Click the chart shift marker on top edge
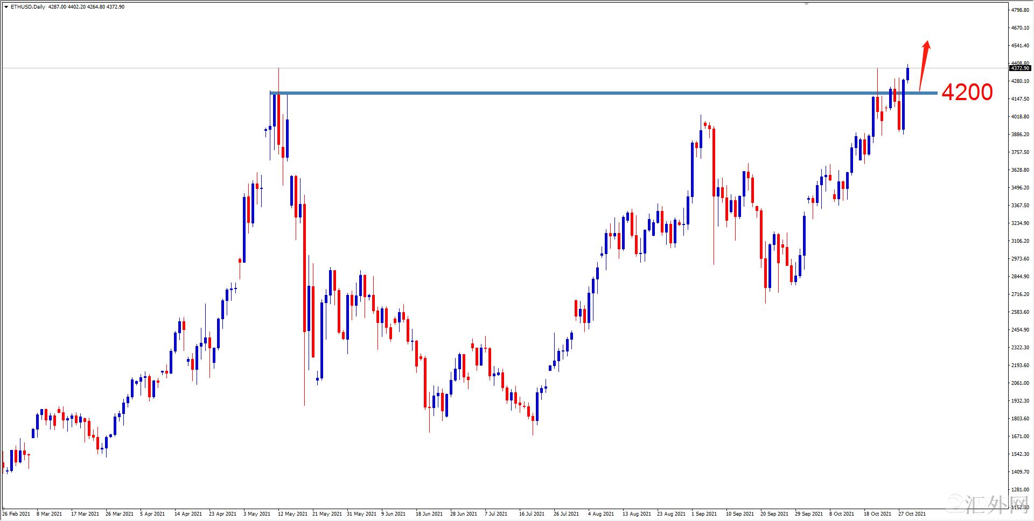 coord(806,3)
